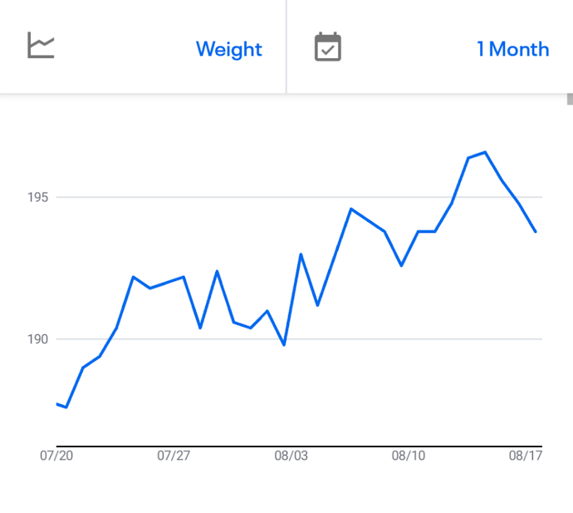Viewport: 573px width, 513px height.
Task: Click the 08/03 x-axis label
Action: point(291,456)
